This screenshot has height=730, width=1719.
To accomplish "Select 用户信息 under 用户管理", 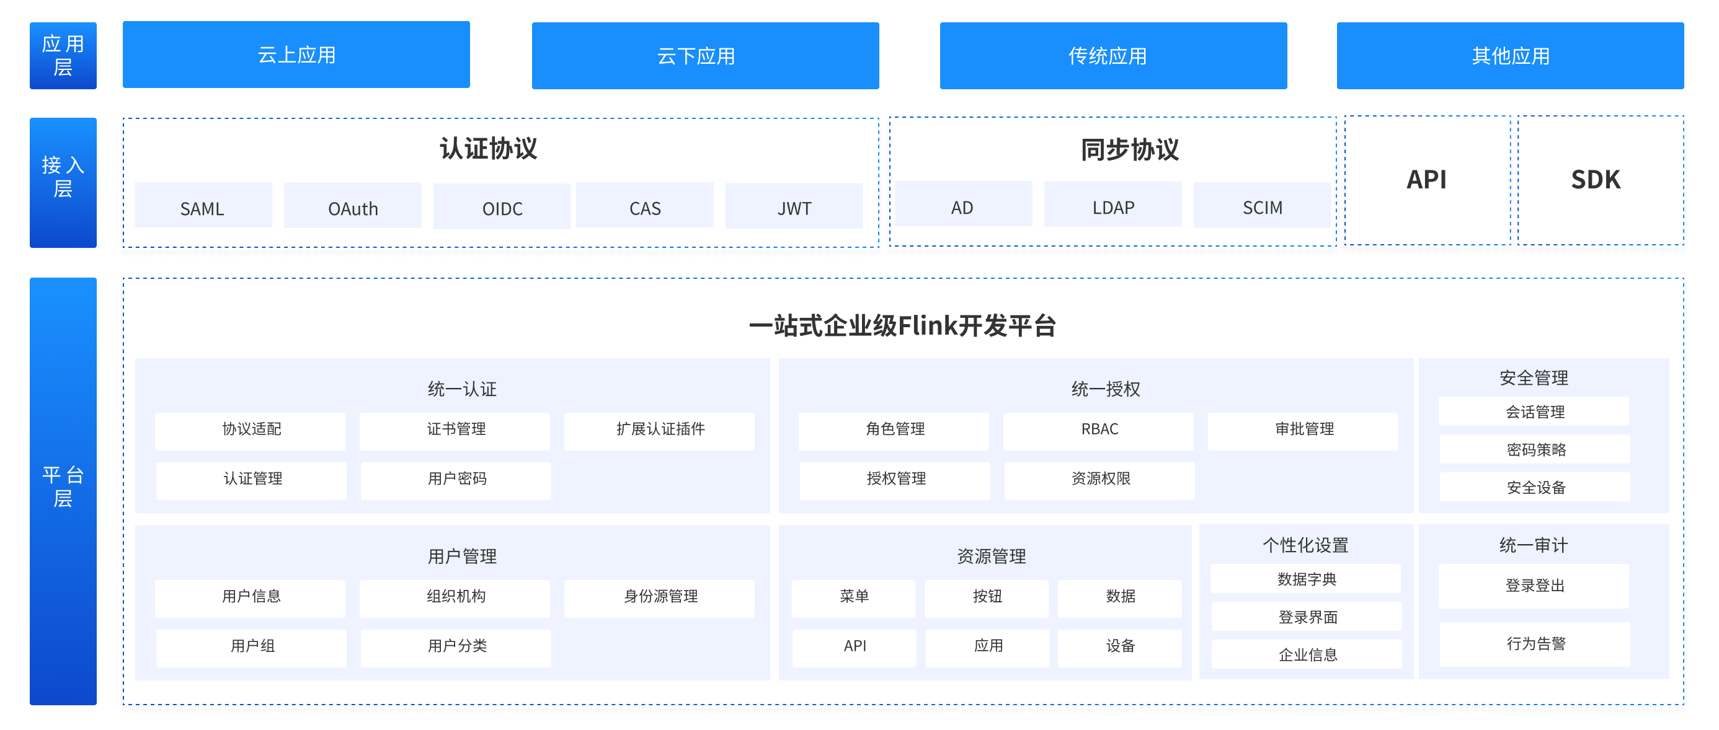I will 251,599.
